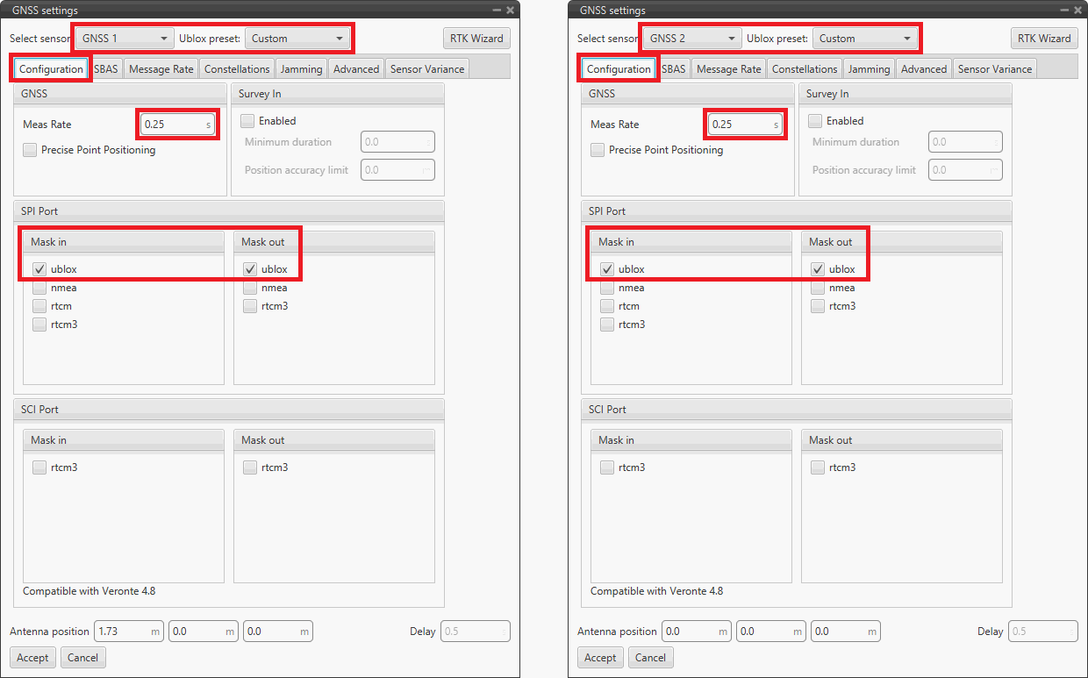Switch to Message Rate tab in GNSS 2 dialog

[728, 69]
